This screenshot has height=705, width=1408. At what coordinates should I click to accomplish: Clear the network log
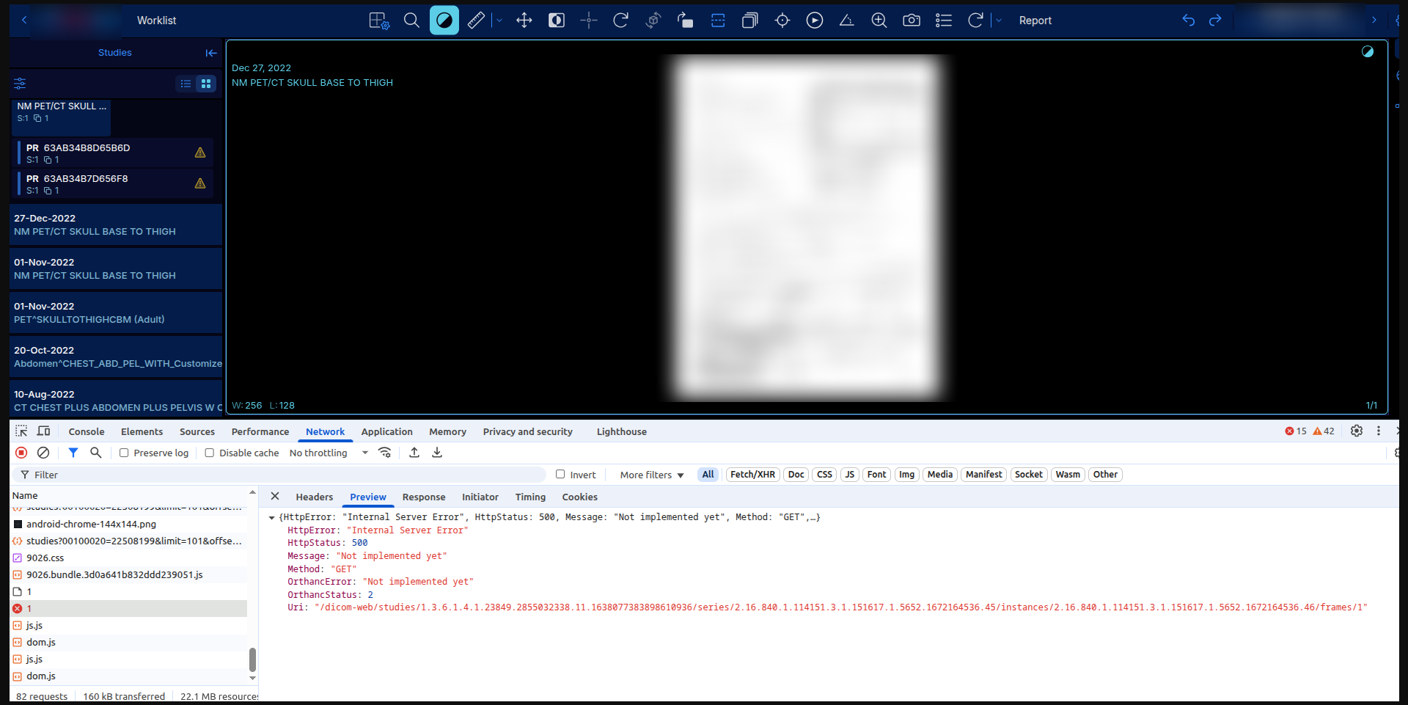[x=43, y=453]
